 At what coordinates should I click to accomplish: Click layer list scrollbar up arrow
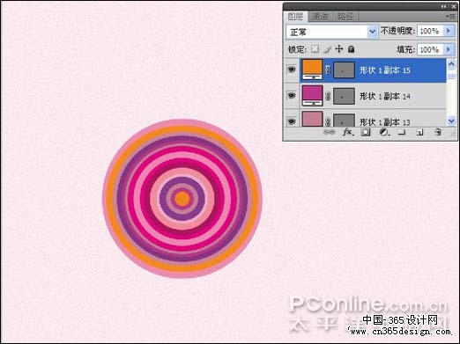pos(451,63)
